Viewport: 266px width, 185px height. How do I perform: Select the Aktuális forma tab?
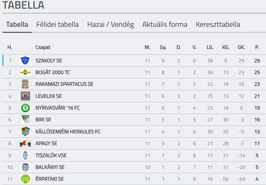point(165,24)
